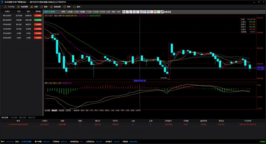This screenshot has height=144, width=266.
Task: Click 退出 exit in top menu
Action: 77,7
